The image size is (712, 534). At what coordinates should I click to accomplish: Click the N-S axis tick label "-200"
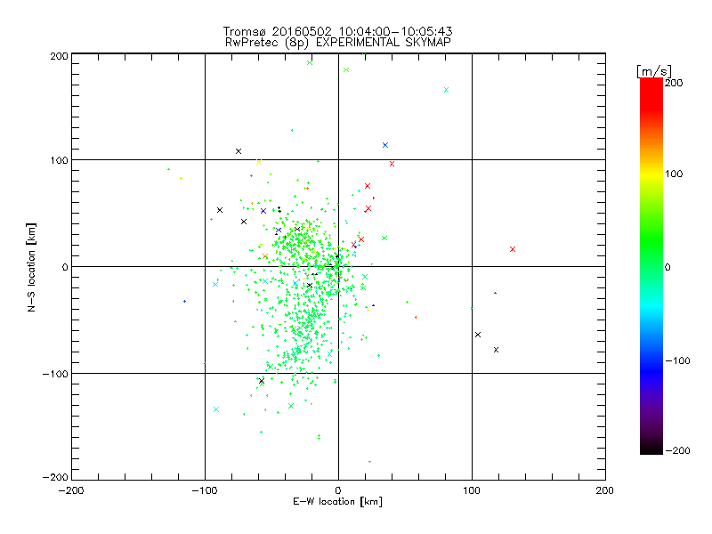point(55,477)
